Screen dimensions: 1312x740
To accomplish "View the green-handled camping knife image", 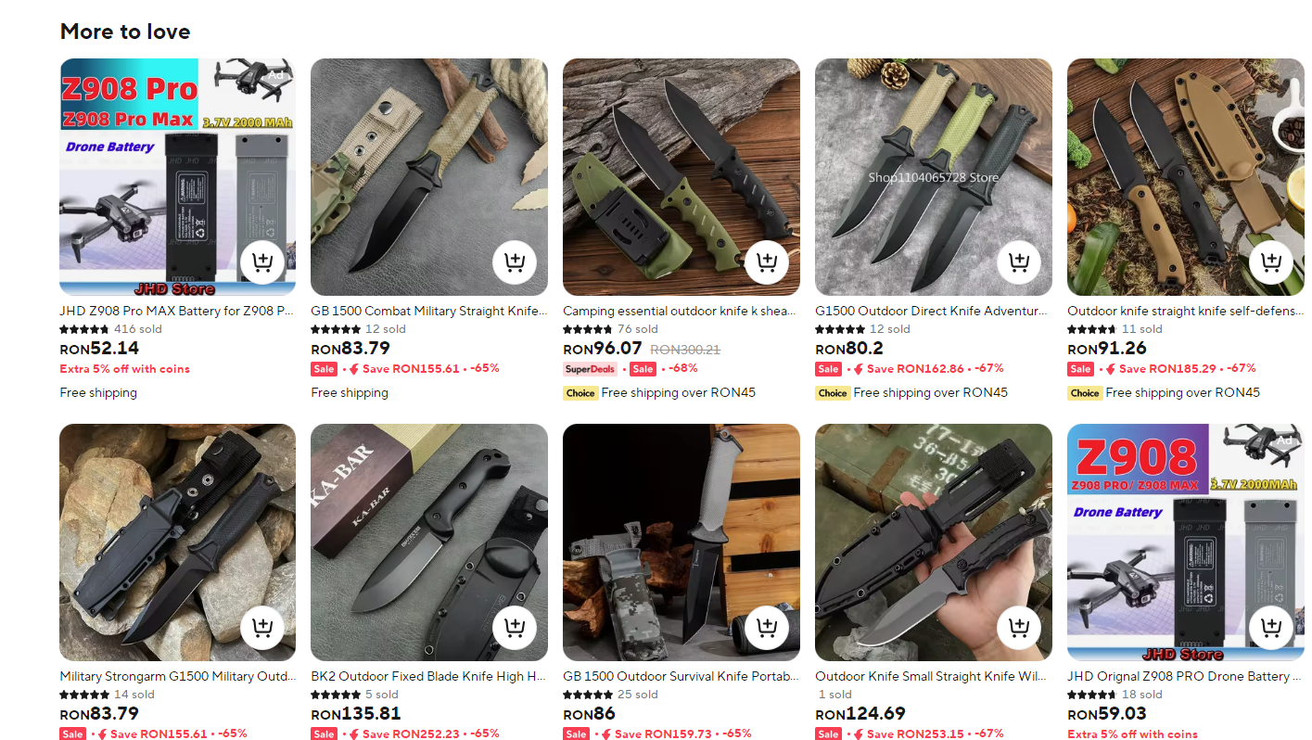I will (x=681, y=177).
